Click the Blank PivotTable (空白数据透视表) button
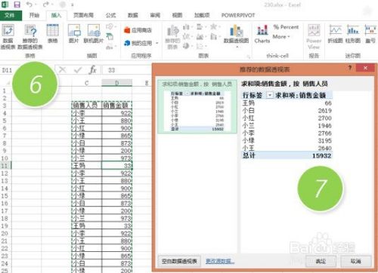This screenshot has height=273, width=378. [x=179, y=262]
